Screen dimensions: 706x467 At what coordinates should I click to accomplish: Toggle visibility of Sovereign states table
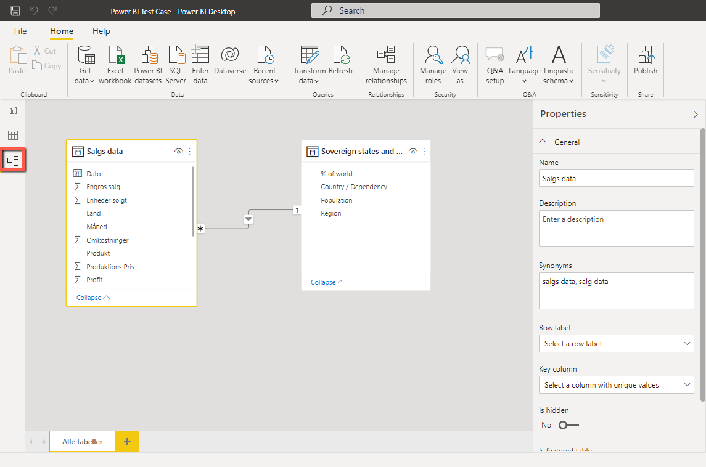click(413, 152)
